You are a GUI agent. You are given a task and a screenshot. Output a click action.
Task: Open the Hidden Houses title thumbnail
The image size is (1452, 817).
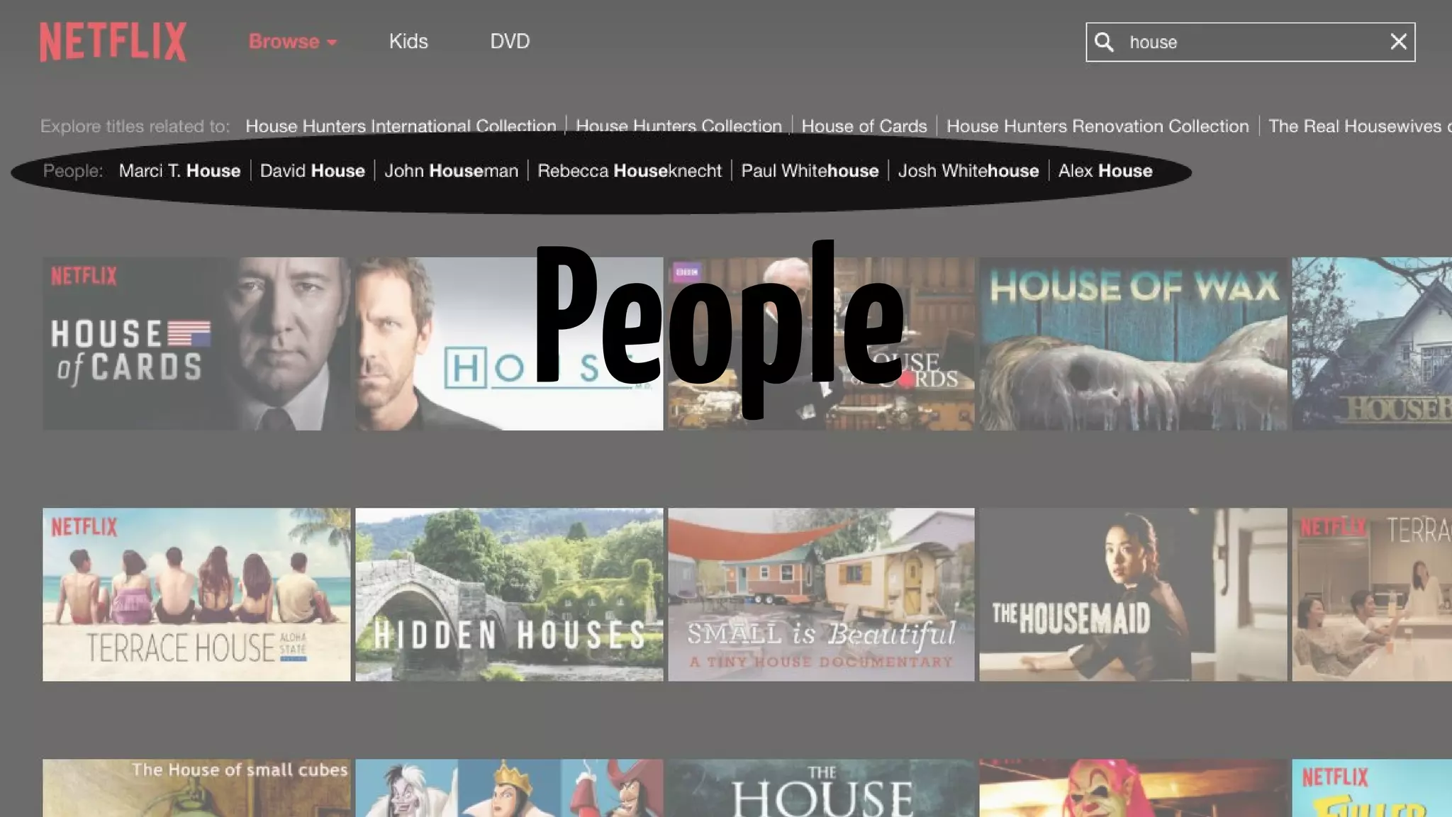pos(509,594)
